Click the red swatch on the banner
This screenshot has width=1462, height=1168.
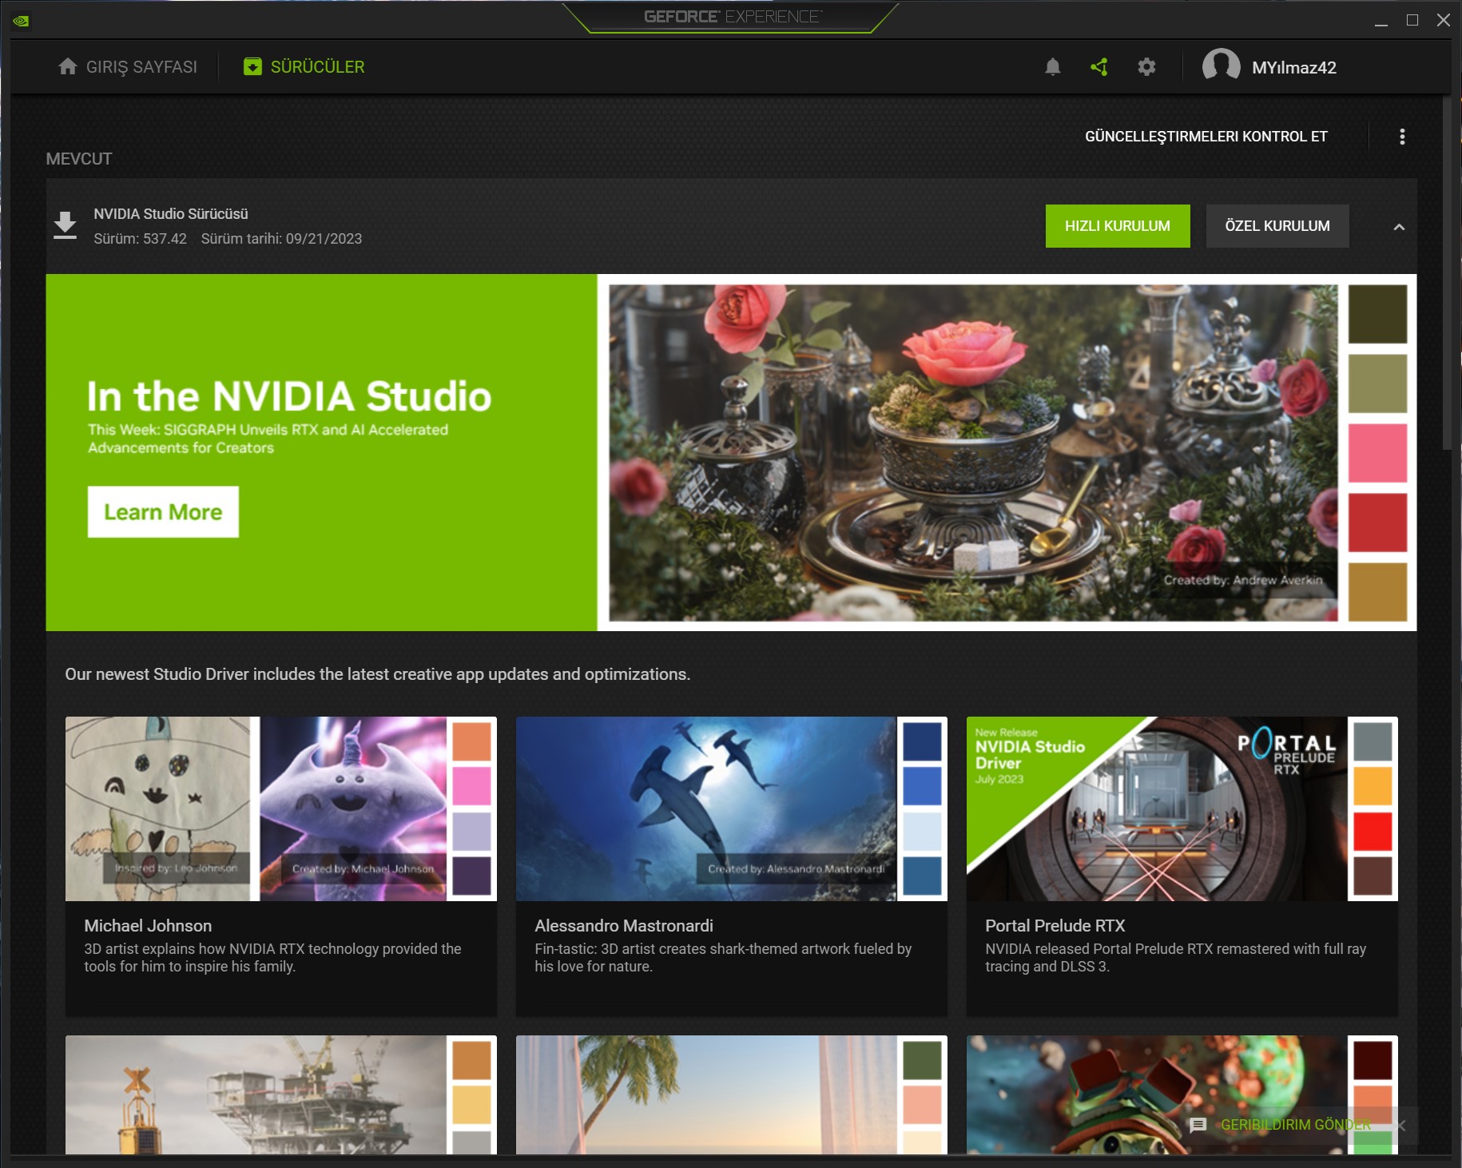coord(1377,522)
